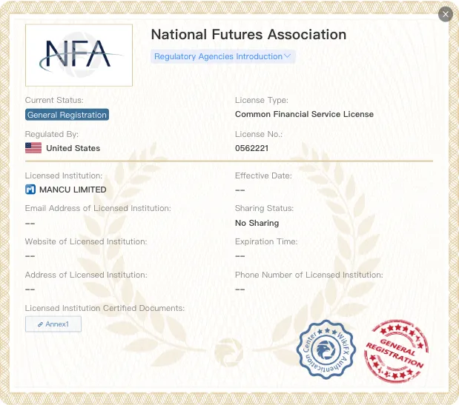Click the United States country label

click(x=73, y=148)
